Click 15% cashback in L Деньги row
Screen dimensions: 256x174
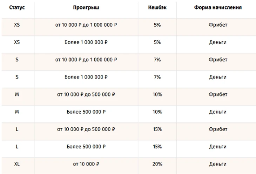tap(157, 147)
